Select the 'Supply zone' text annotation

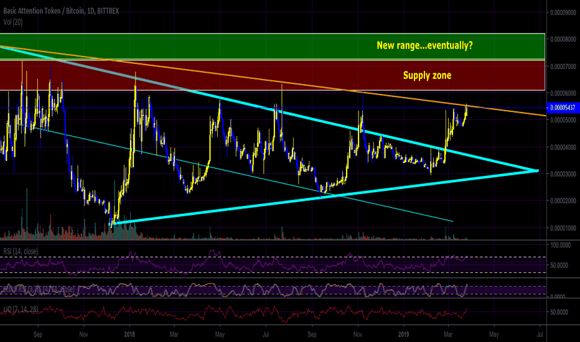click(x=428, y=75)
